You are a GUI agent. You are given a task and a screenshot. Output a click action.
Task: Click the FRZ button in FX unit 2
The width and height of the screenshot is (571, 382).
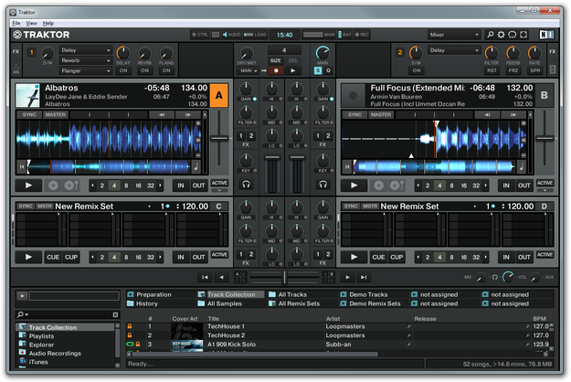513,70
